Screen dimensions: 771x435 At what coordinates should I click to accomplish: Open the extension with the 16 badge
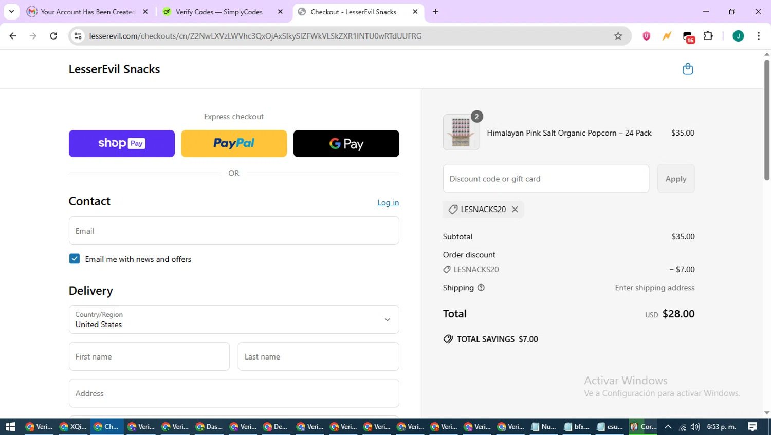click(688, 36)
